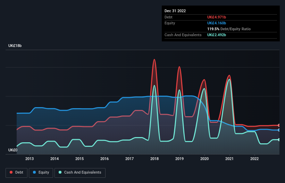Select the 2021 x-axis label
Viewport: 285px width, 183px height.
[x=229, y=159]
